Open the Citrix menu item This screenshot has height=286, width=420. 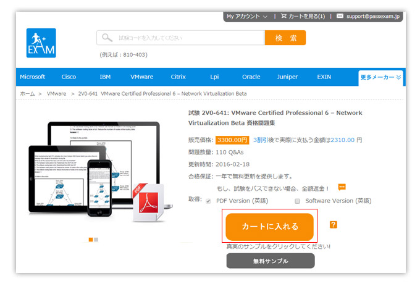(x=178, y=77)
